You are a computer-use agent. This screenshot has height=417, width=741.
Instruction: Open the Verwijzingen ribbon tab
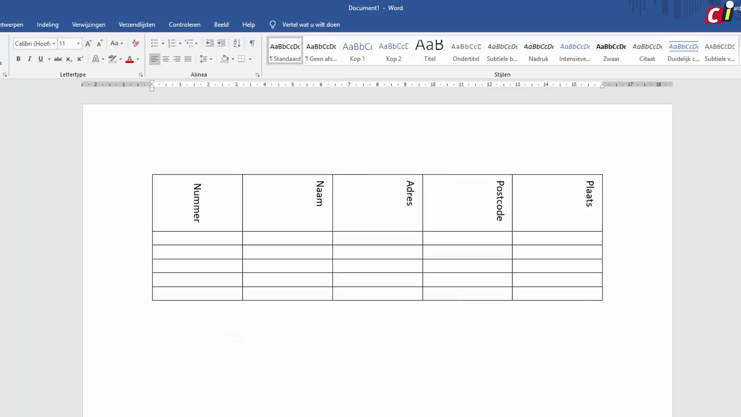click(x=88, y=25)
